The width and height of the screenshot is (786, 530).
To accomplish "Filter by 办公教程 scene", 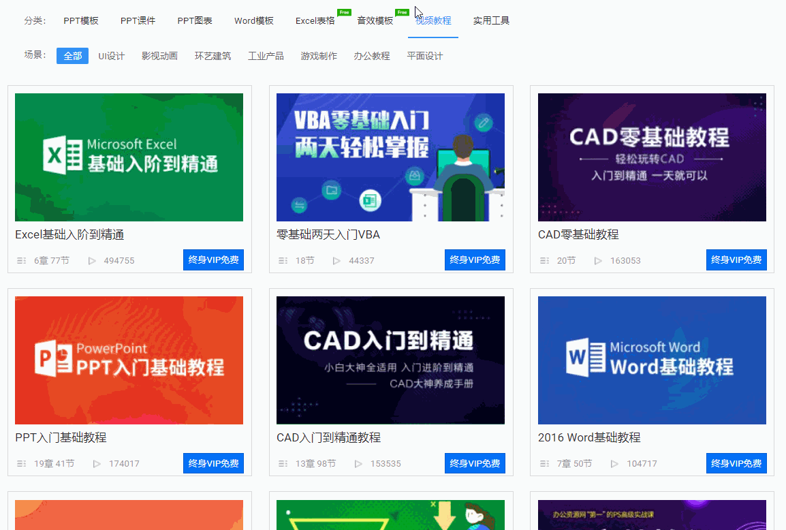I will tap(372, 56).
